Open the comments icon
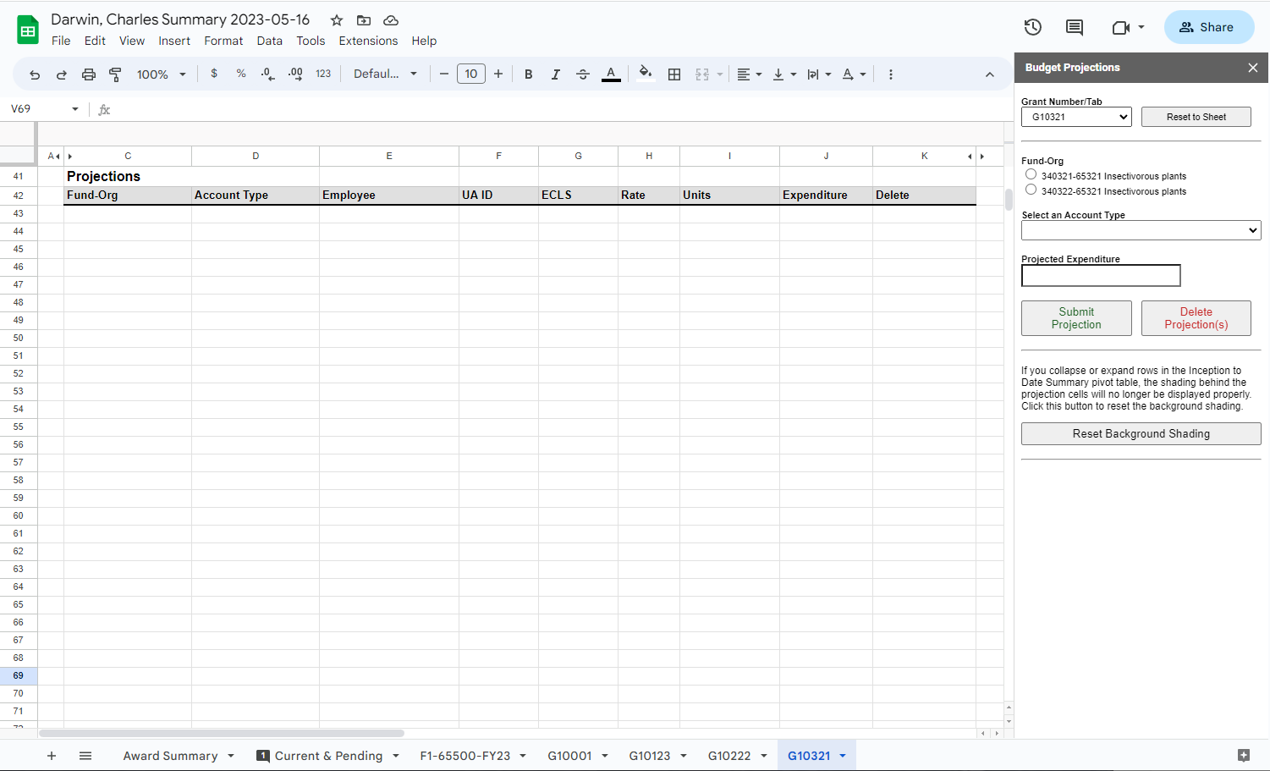The image size is (1270, 771). click(1075, 27)
